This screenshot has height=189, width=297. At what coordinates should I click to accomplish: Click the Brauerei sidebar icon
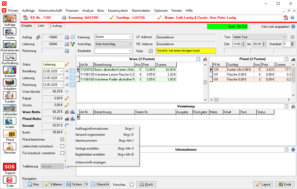pos(10,70)
